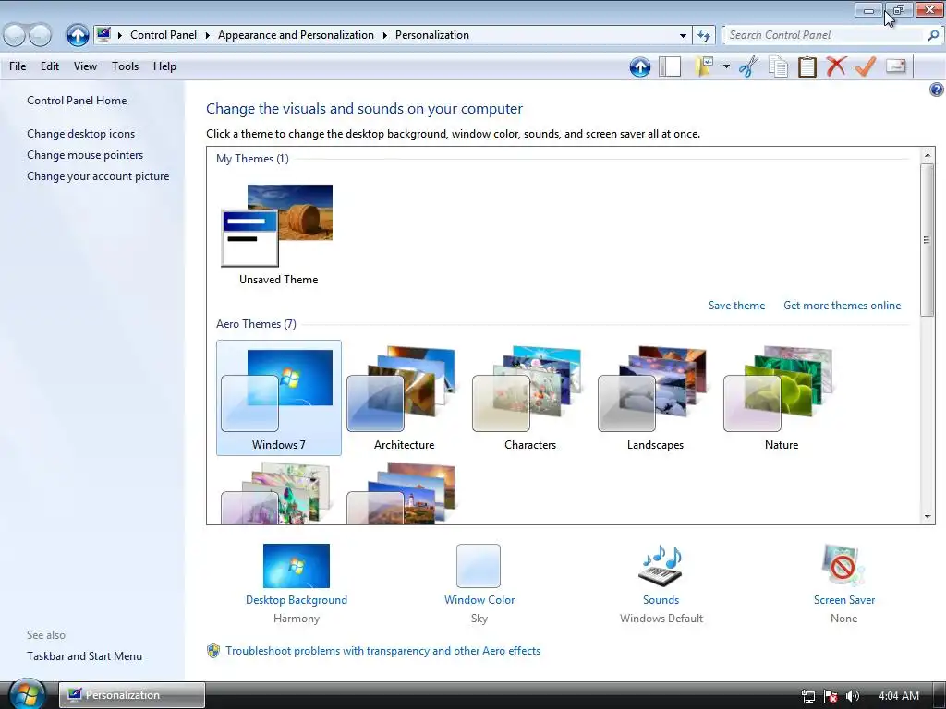Open the Edit menu
Viewport: 946px width, 709px height.
(50, 66)
